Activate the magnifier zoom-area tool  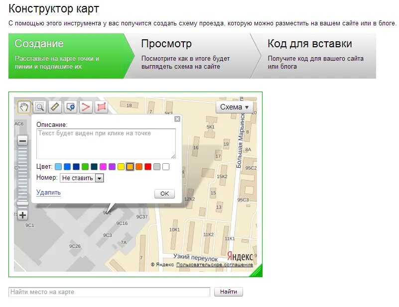click(x=40, y=107)
